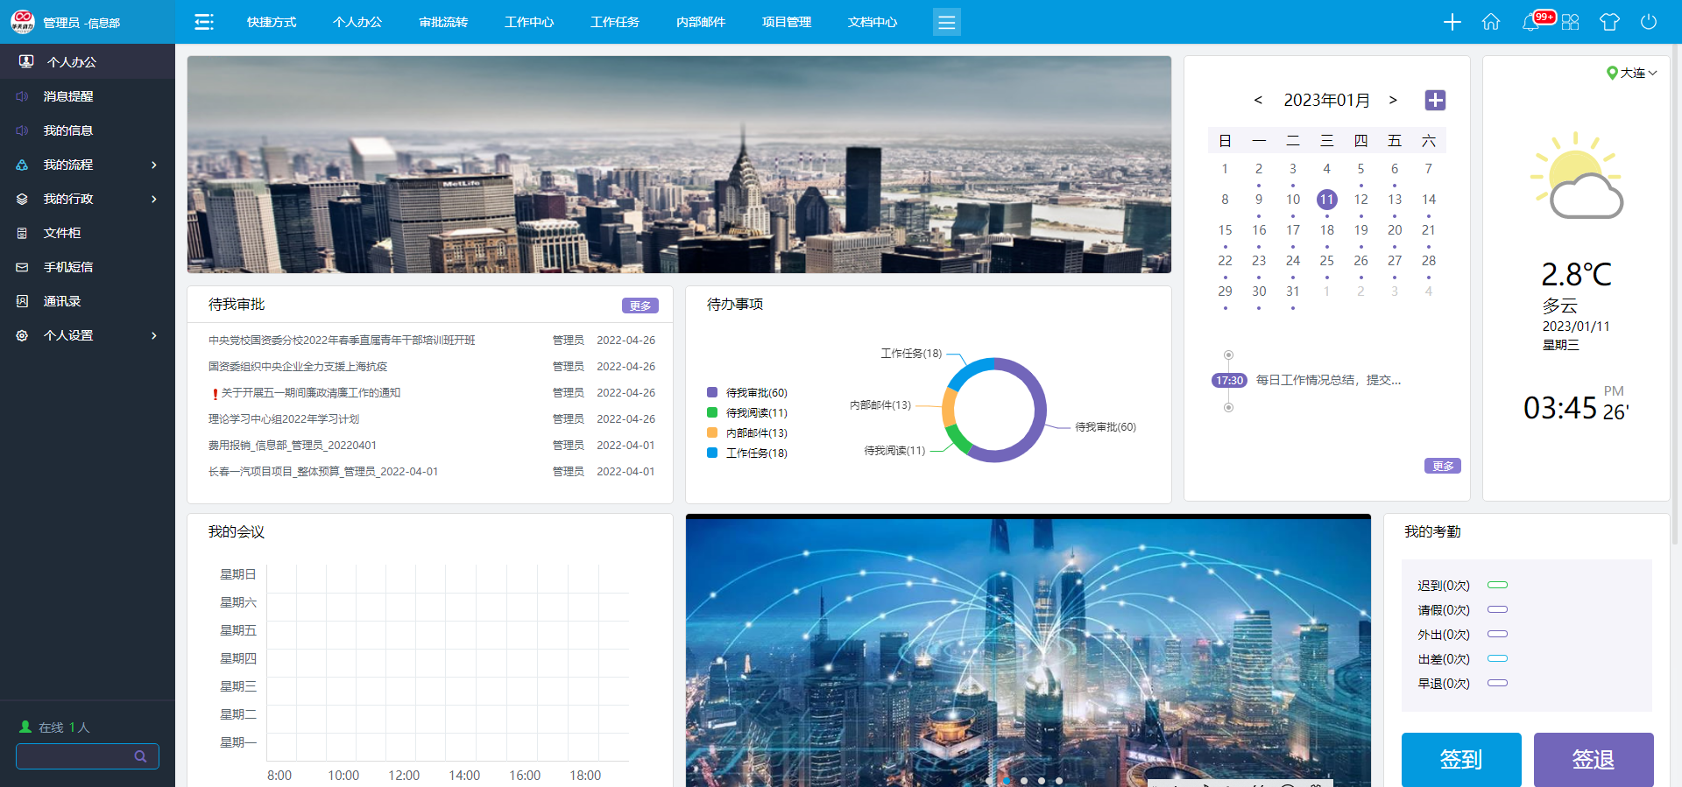Click the plus icon in top bar
Viewport: 1682px width, 787px height.
pos(1452,22)
